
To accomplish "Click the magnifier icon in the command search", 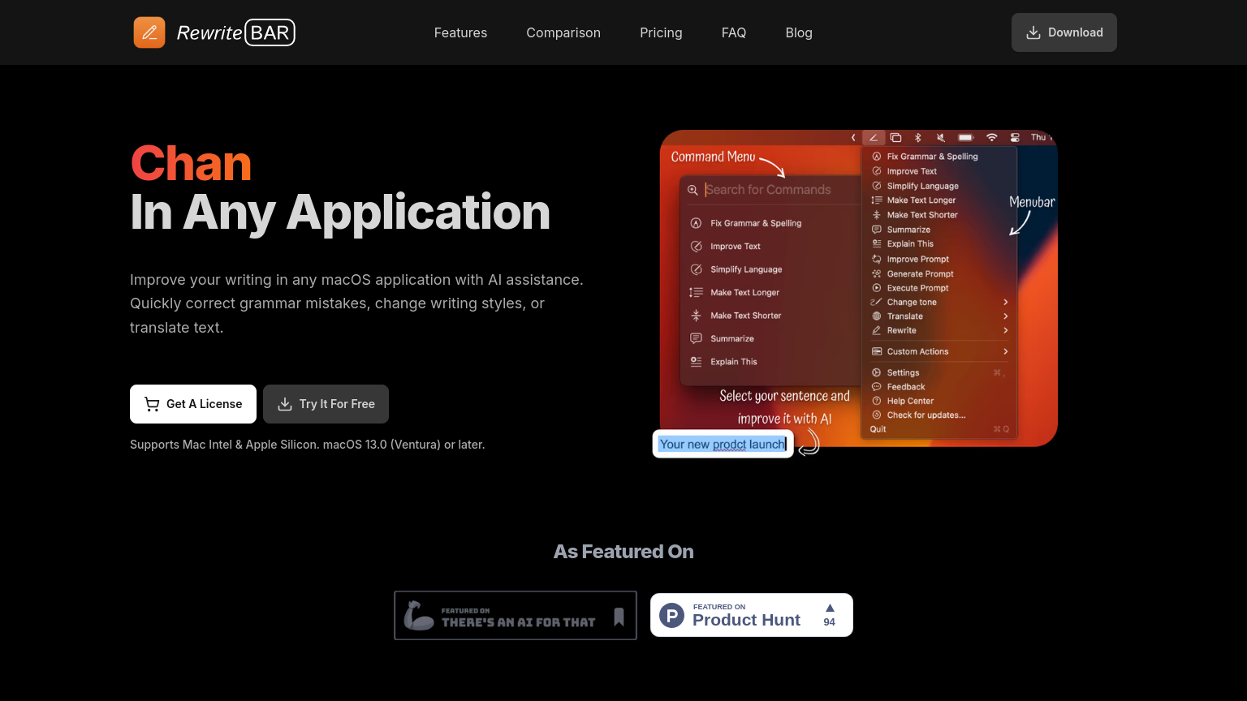I will [693, 190].
